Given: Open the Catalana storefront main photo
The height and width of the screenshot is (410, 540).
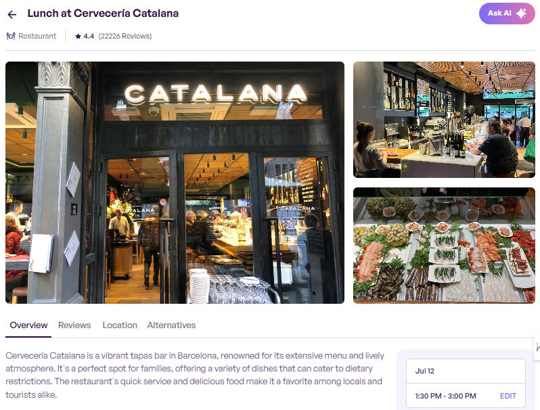Looking at the screenshot, I should [x=175, y=183].
